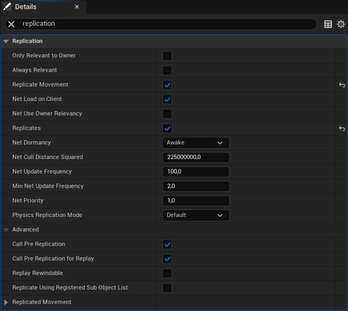
Task: Clear the replication search text
Action: click(11, 24)
